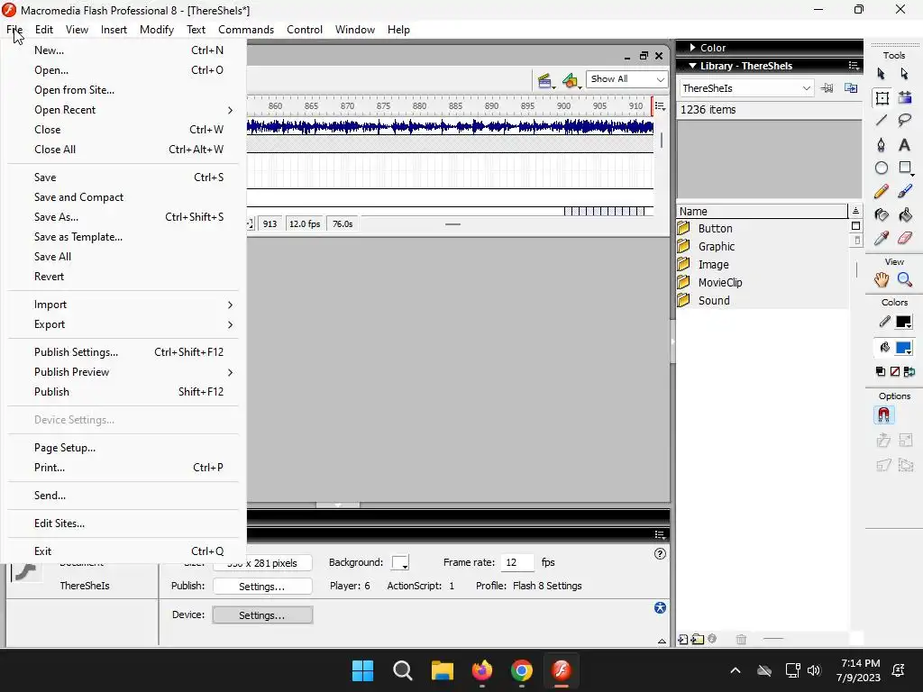Open the Background color swatch
923x692 pixels.
[x=400, y=562]
